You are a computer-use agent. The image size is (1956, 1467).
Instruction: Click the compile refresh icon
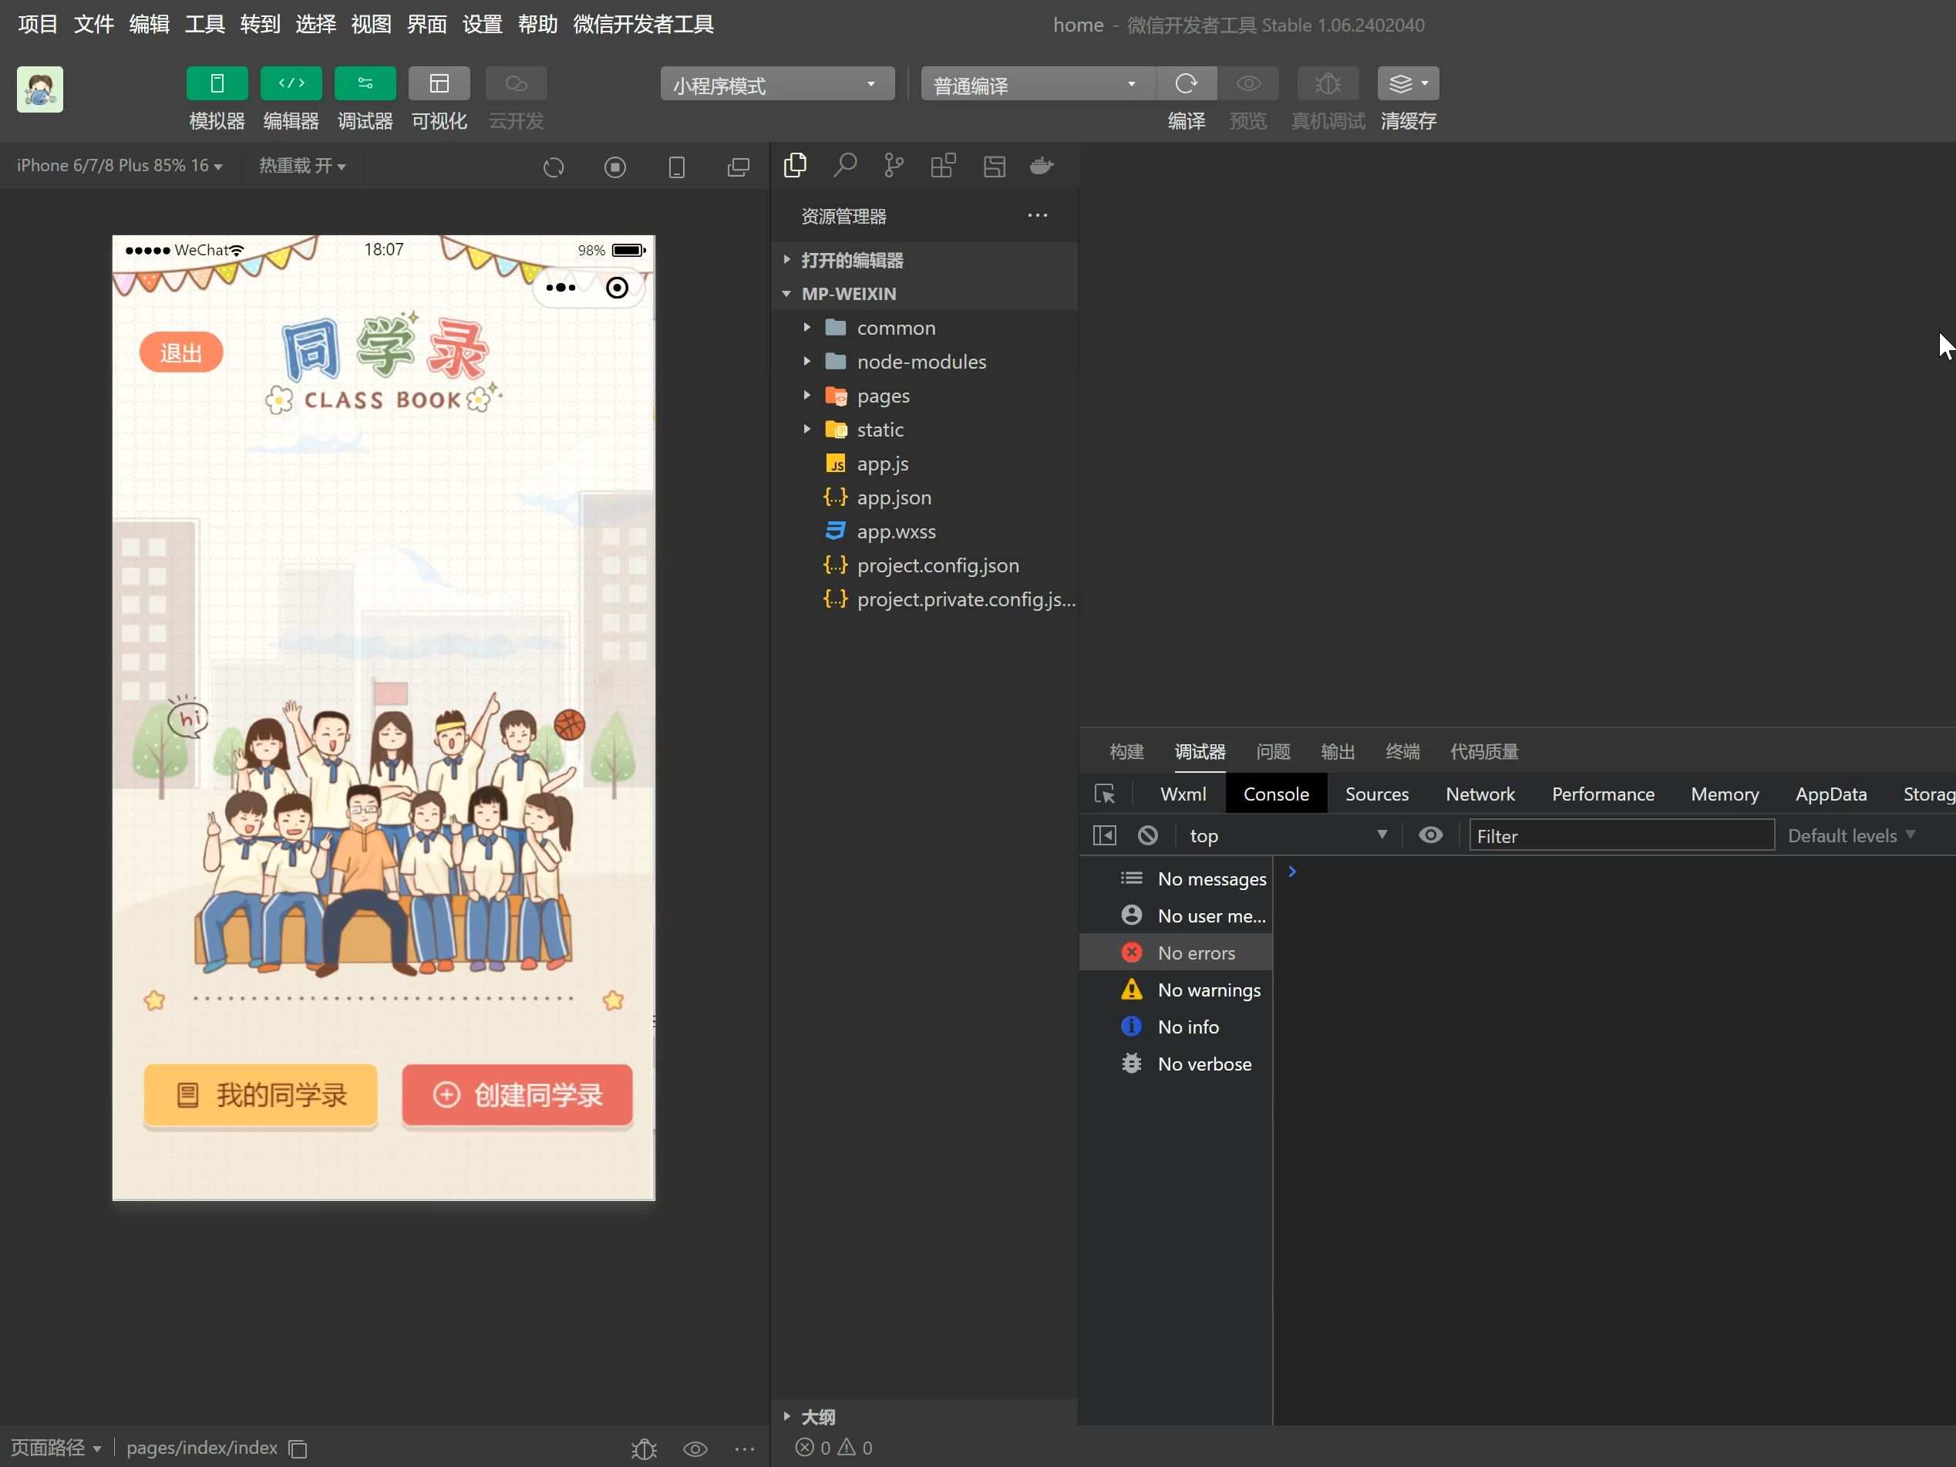tap(1187, 84)
